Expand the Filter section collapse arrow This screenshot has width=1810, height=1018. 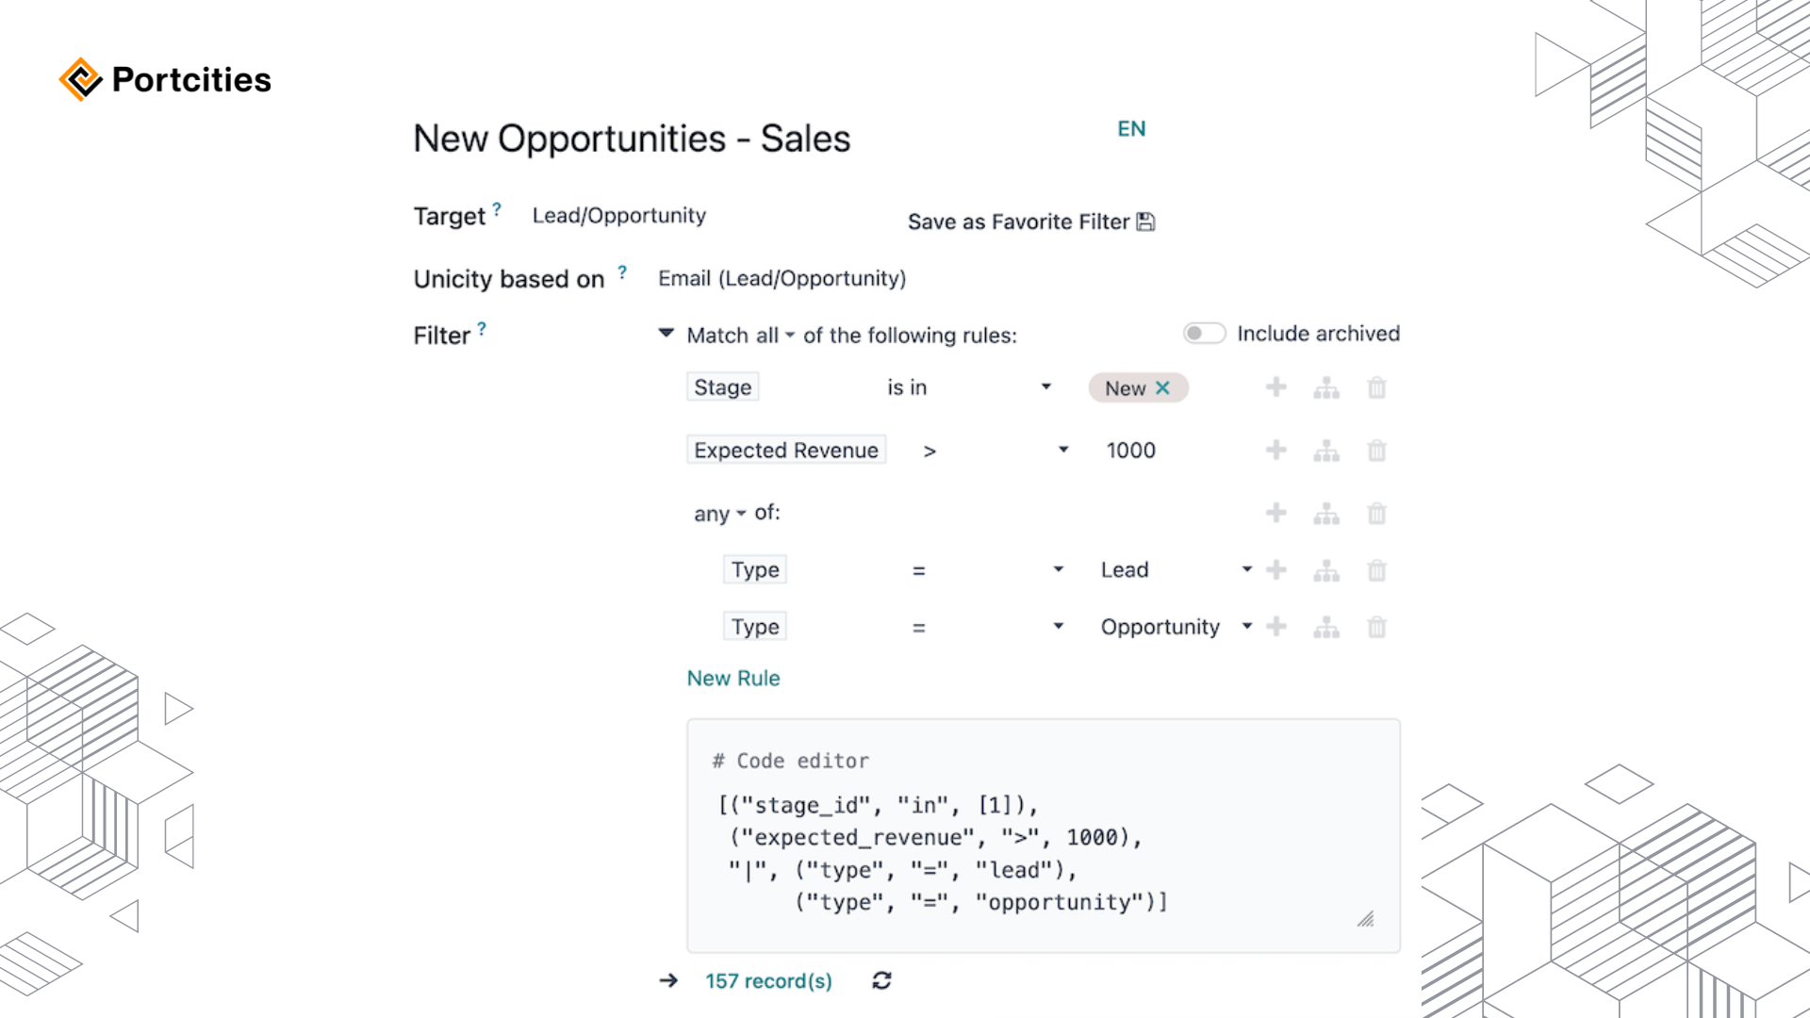click(x=666, y=333)
